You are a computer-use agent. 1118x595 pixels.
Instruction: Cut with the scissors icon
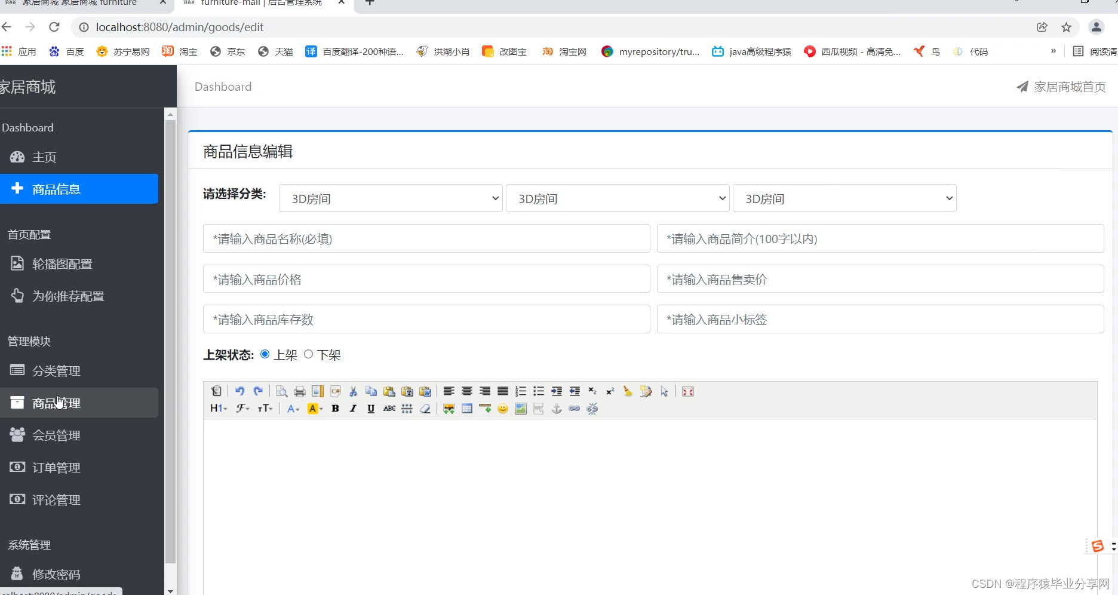pos(353,391)
